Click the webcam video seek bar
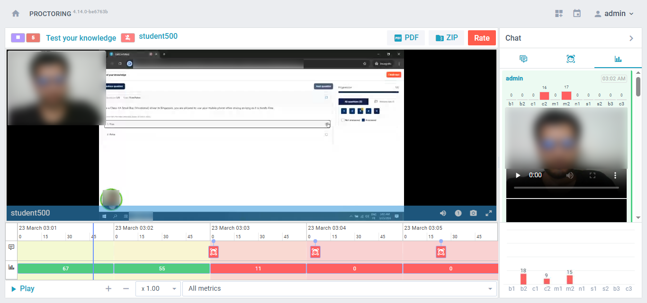Image resolution: width=647 pixels, height=303 pixels. tap(566, 188)
